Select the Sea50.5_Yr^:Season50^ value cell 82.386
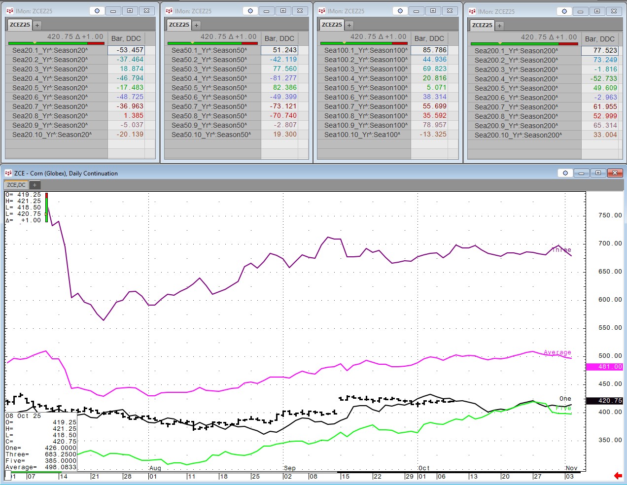Viewport: 627px width, 485px height. [284, 88]
